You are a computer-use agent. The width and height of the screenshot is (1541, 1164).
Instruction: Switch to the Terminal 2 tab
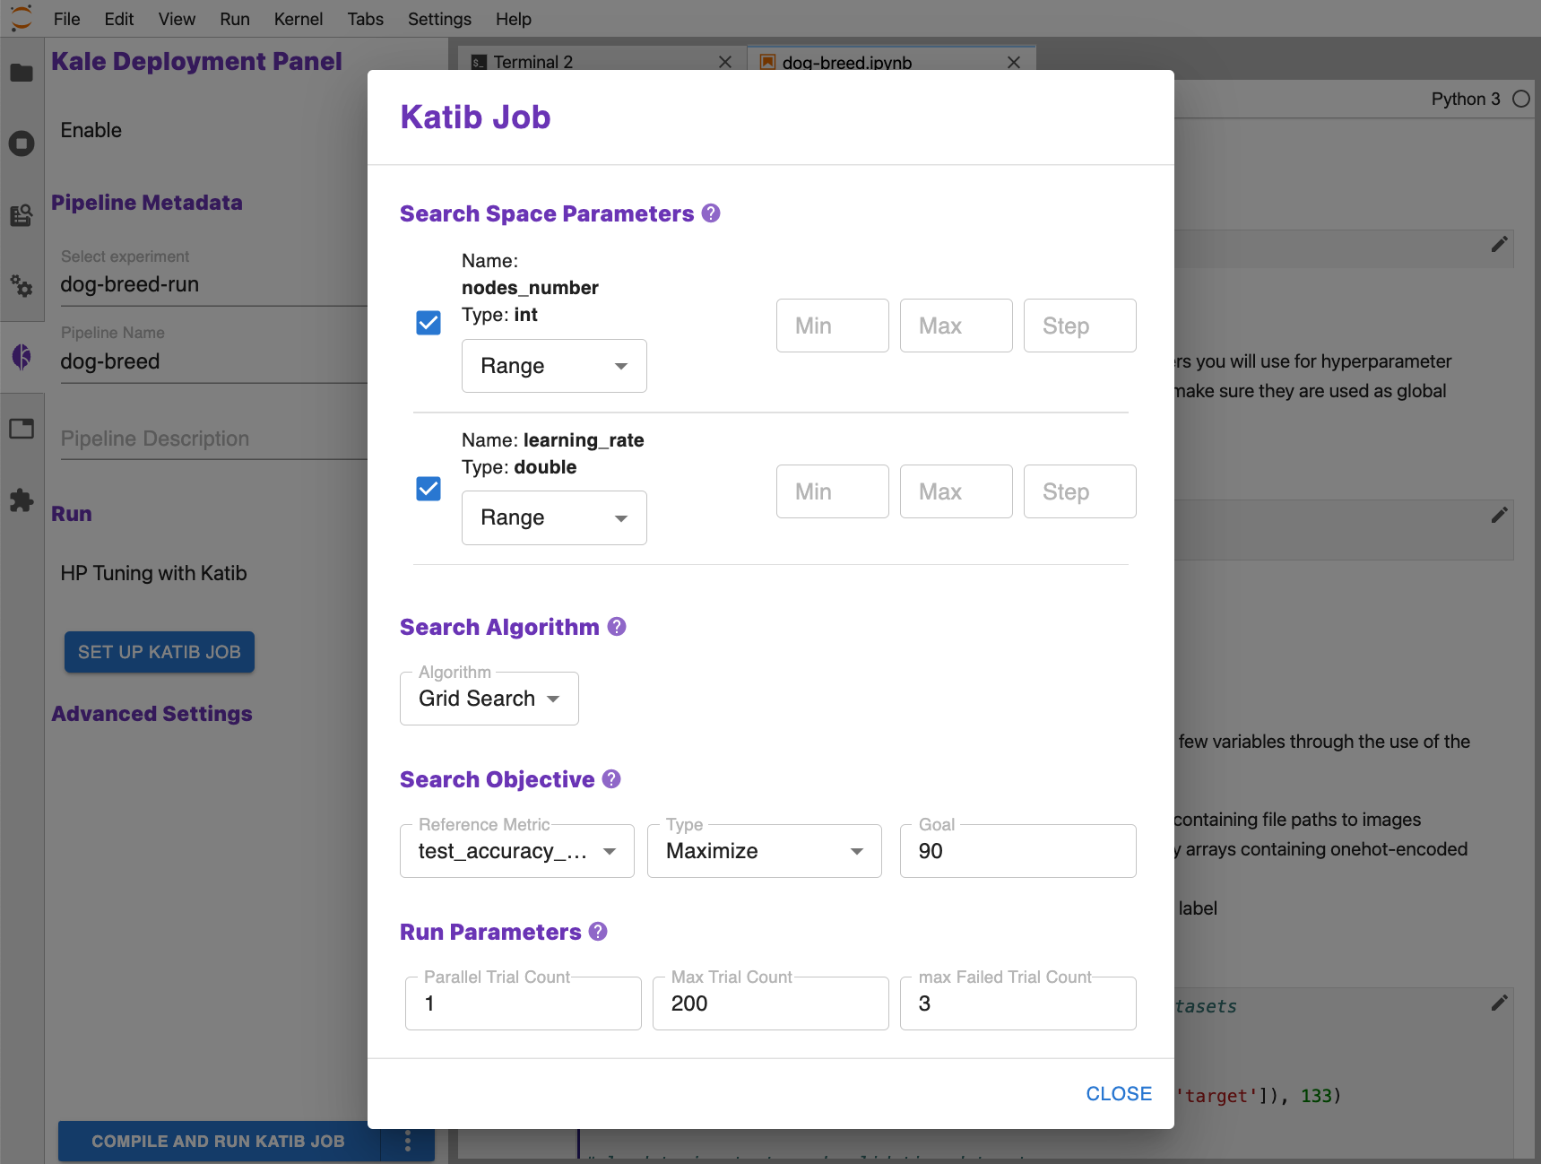coord(602,59)
